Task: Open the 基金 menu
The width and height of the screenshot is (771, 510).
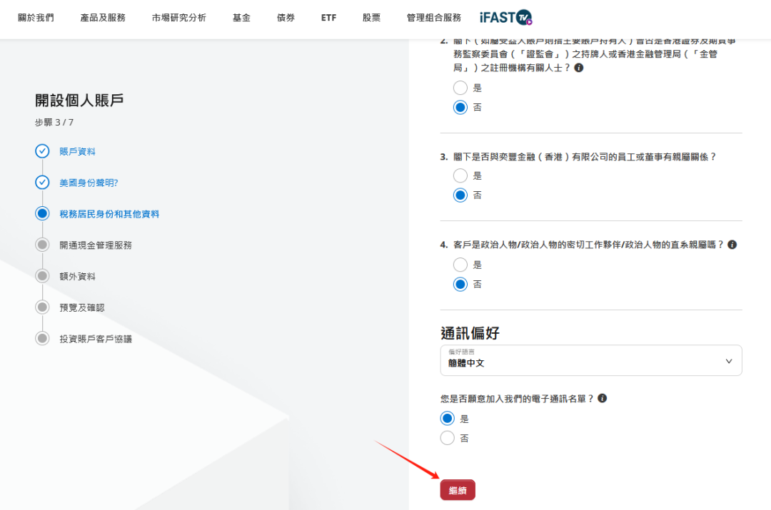Action: click(241, 18)
